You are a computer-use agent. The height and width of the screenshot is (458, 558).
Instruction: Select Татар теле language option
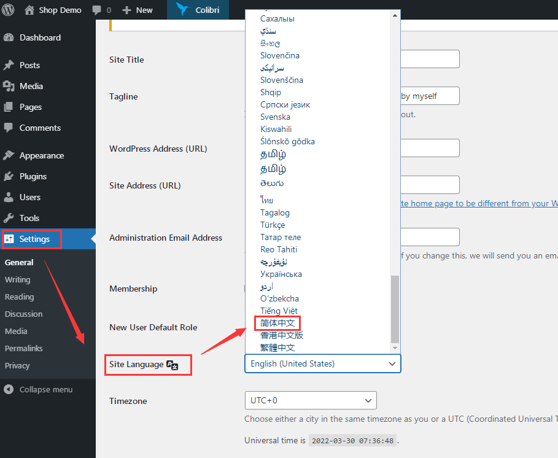tap(281, 237)
